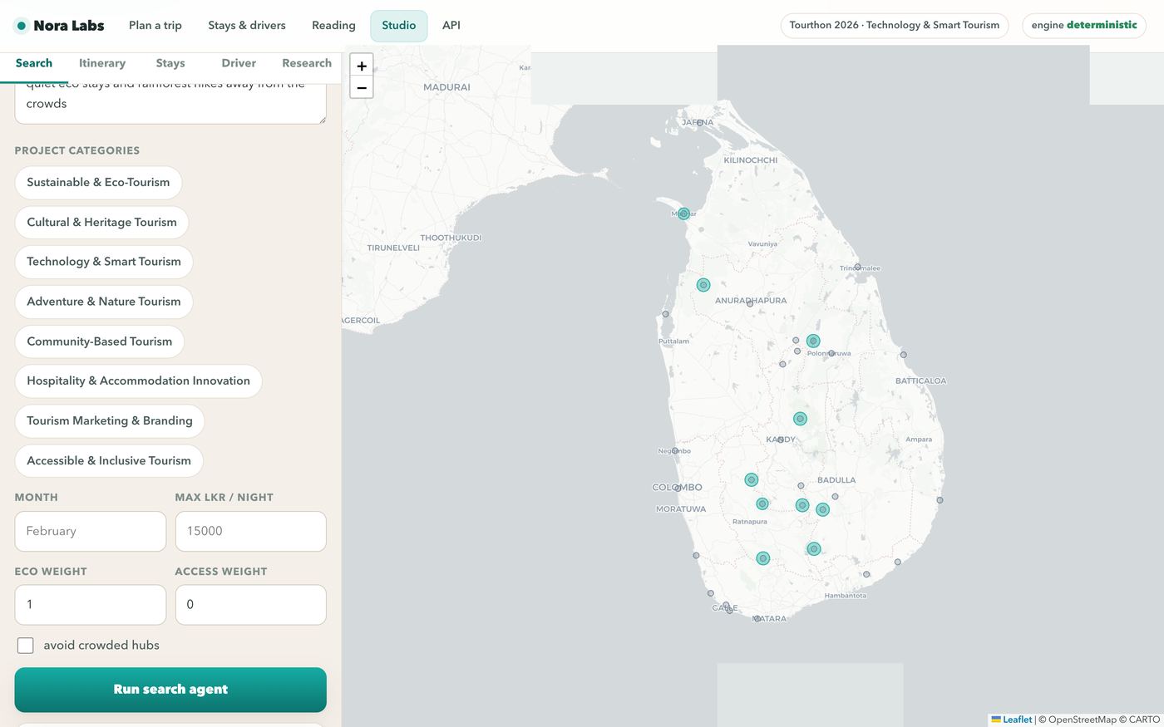1164x727 pixels.
Task: Toggle the Tourism Marketing & Branding category
Action: coord(110,421)
